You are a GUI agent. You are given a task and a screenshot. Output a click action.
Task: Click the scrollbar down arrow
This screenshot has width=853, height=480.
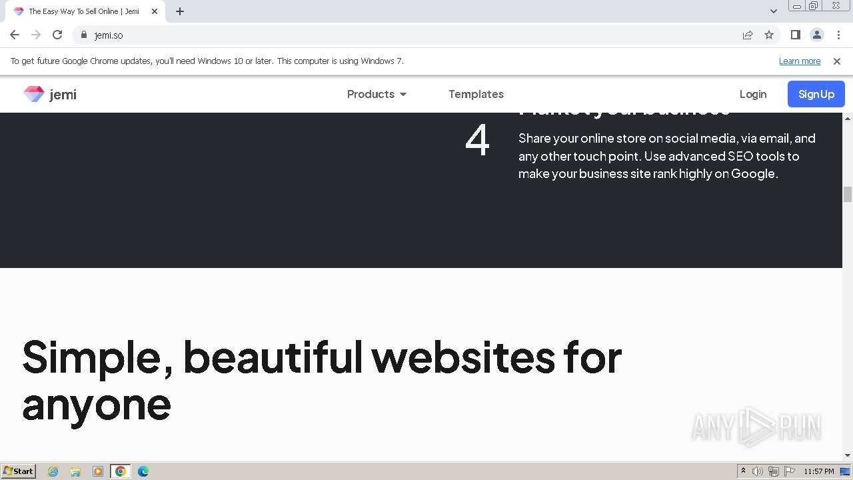tap(848, 455)
